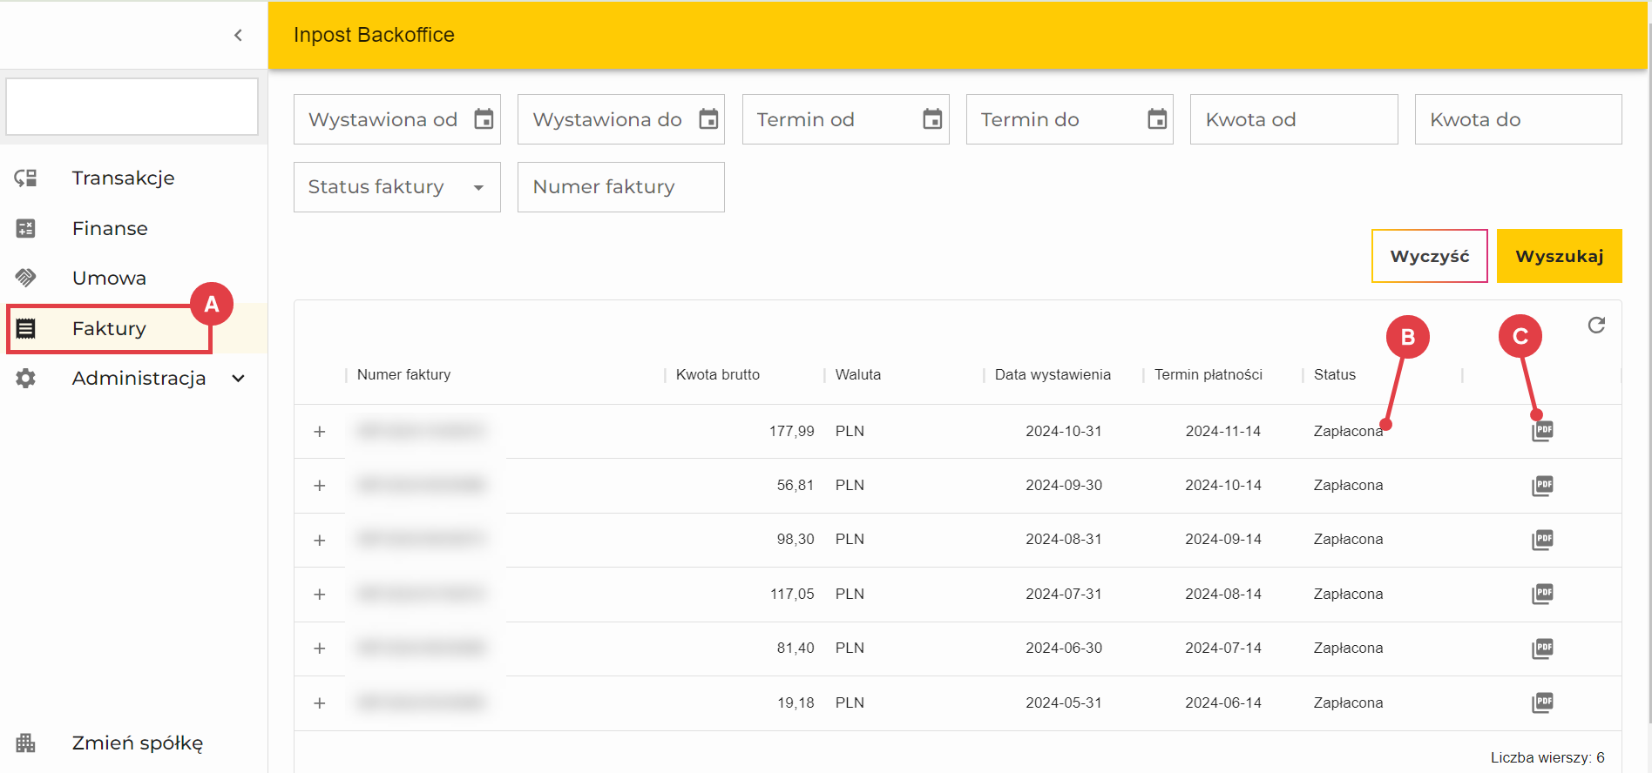
Task: Click the Wyczyść button
Action: 1430,256
